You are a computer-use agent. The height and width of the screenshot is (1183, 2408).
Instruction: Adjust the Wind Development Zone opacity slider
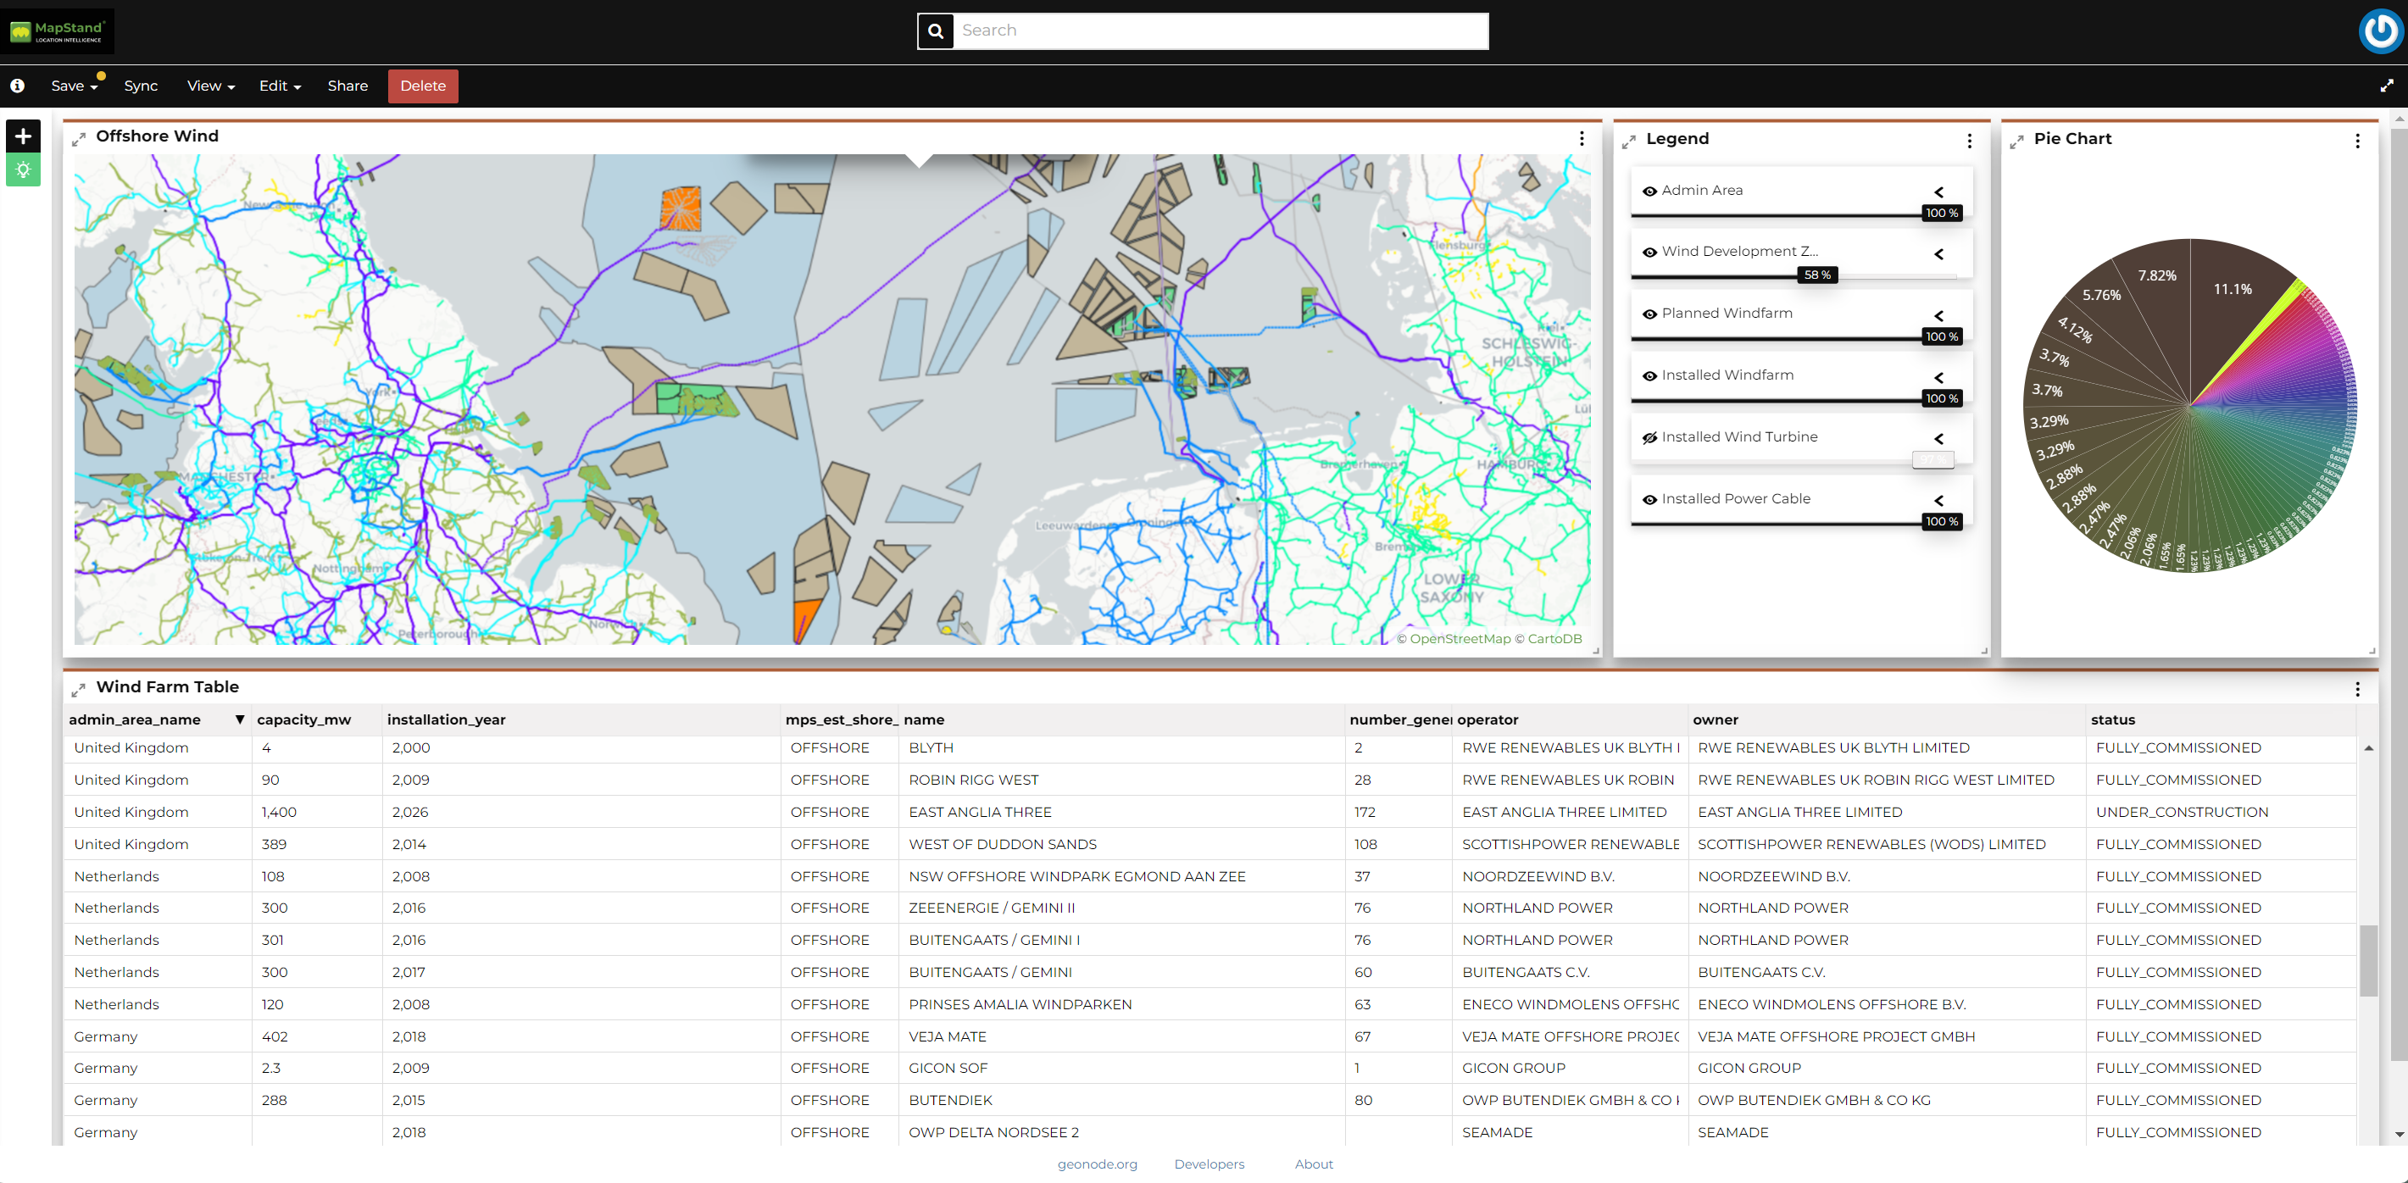1816,275
